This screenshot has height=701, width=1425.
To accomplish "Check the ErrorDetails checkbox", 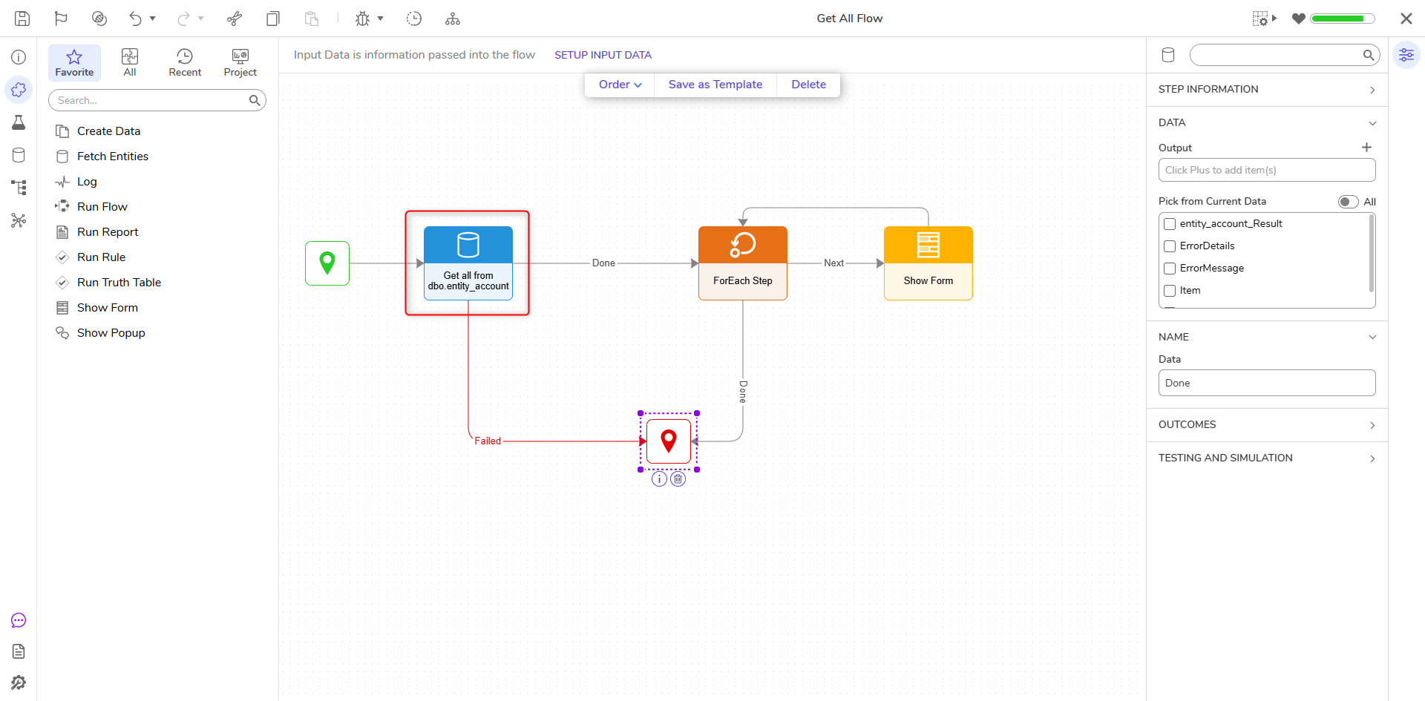I will tap(1170, 246).
